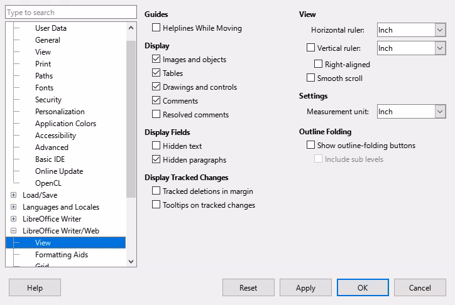Open the Online Update options page
Viewport: 455px width, 305px height.
pos(59,171)
